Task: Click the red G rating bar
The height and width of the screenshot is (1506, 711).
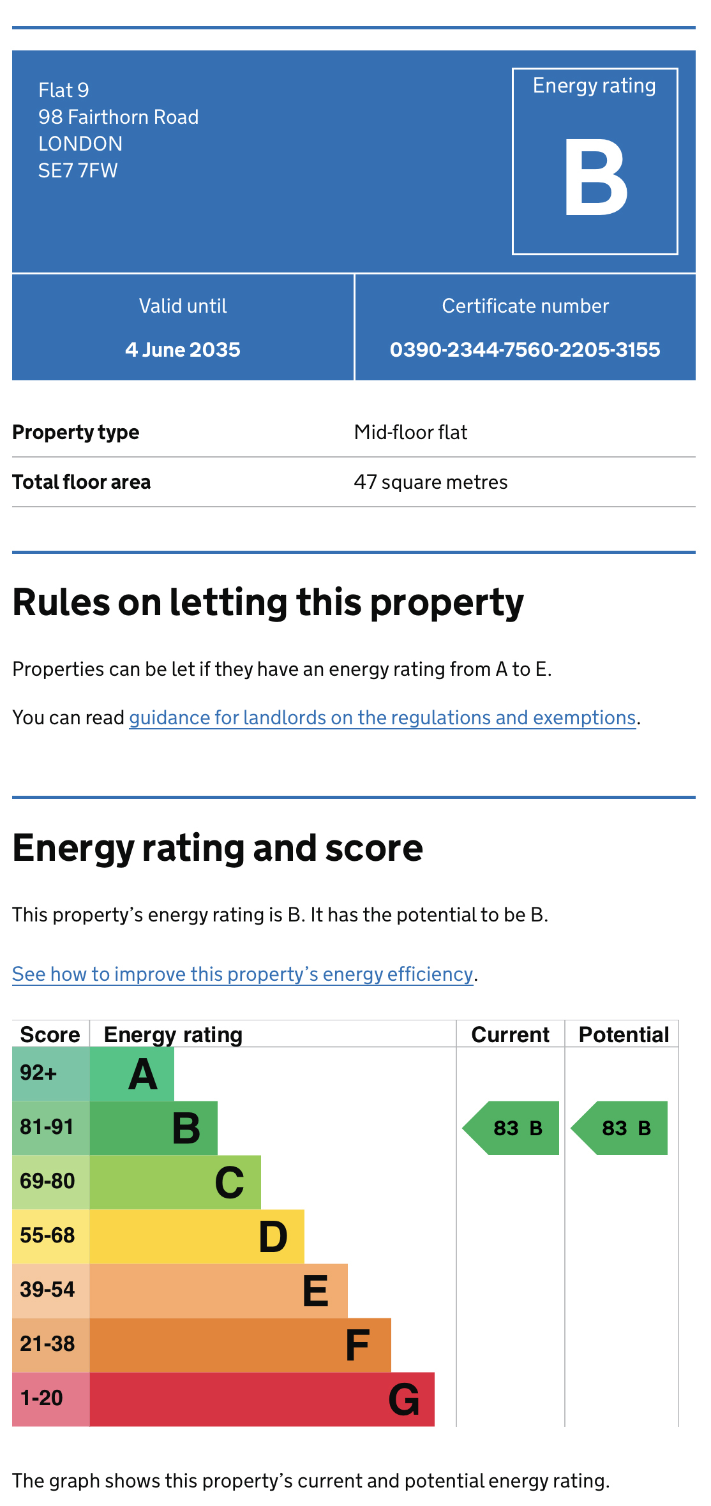Action: 262,1399
